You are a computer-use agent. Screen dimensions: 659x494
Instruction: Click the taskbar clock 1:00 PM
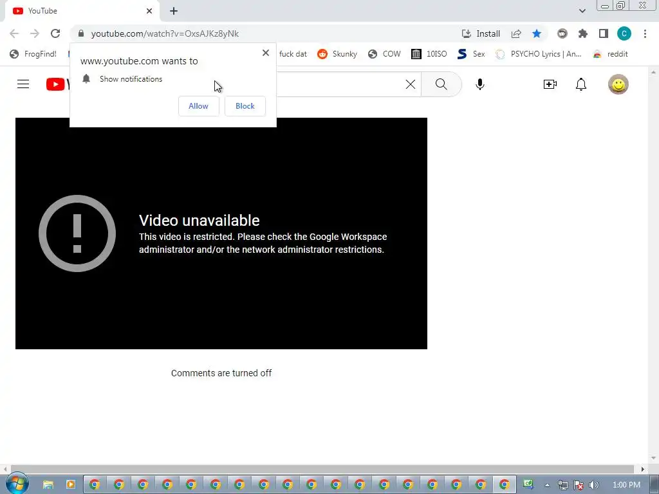point(626,485)
